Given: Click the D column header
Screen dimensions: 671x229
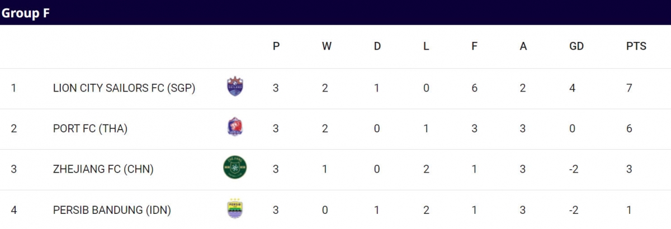Looking at the screenshot, I should tap(377, 46).
